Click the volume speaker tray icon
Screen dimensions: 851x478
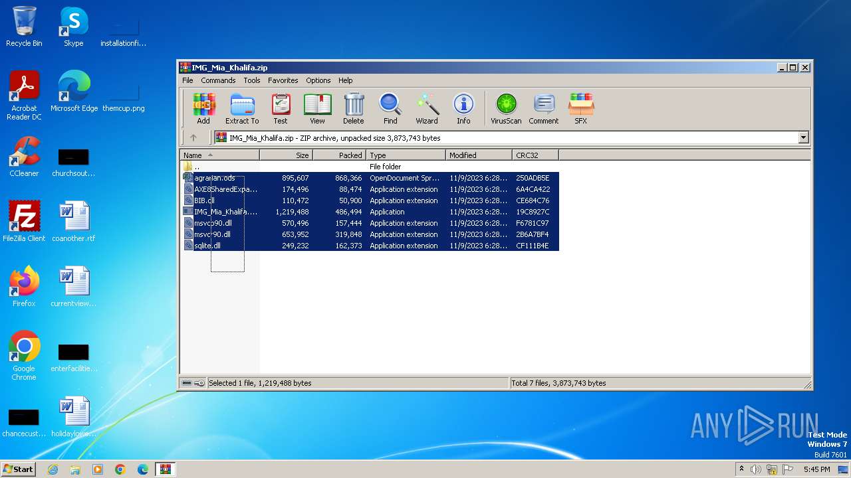(756, 469)
